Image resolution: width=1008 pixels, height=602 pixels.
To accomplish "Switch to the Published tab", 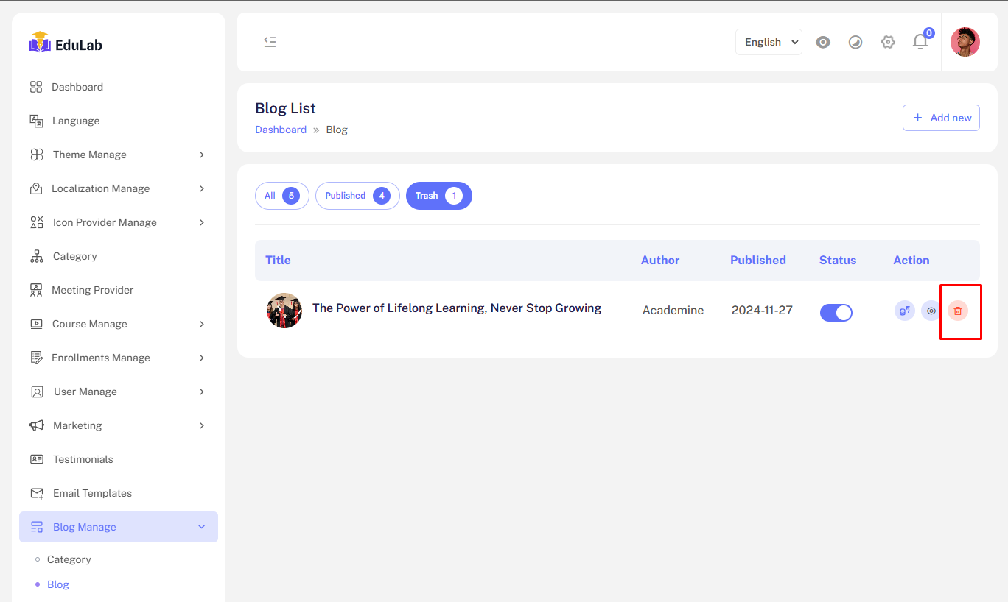I will [357, 196].
